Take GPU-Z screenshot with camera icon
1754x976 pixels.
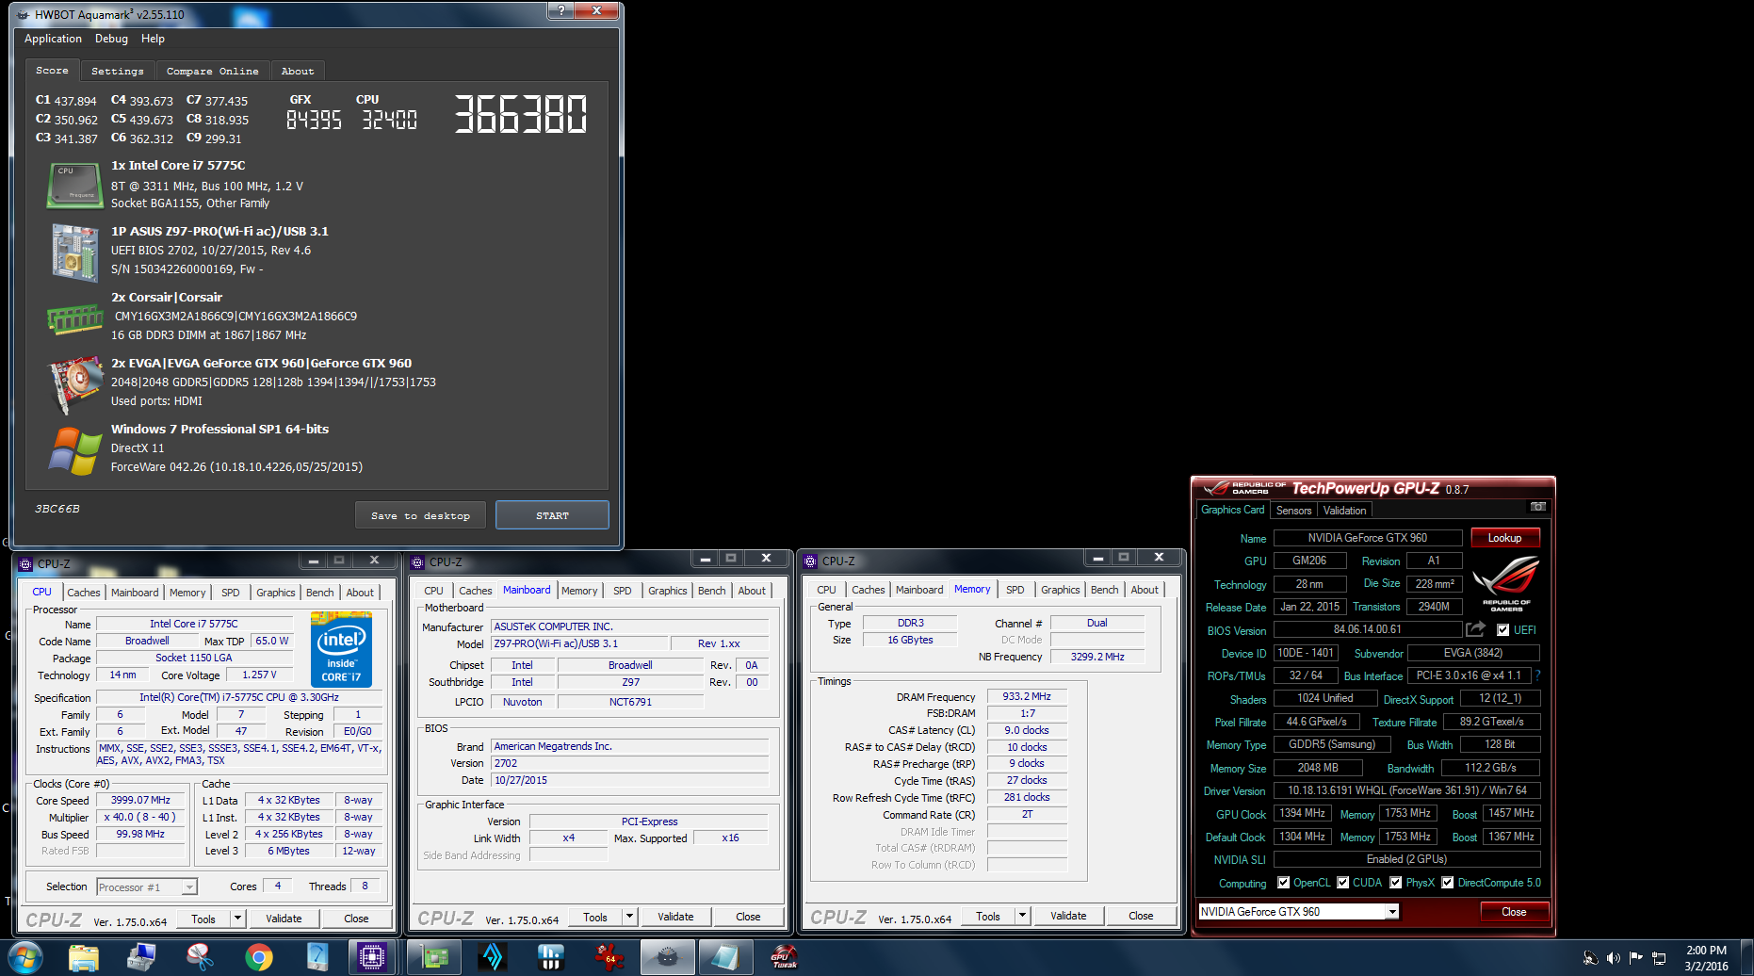[x=1538, y=507]
